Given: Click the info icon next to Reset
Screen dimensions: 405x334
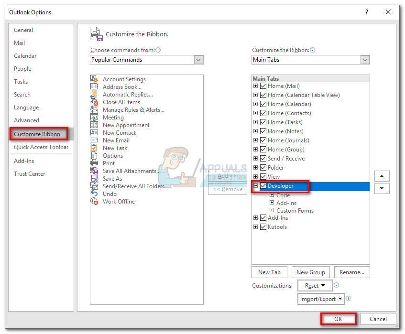Looking at the screenshot, I should [x=336, y=285].
